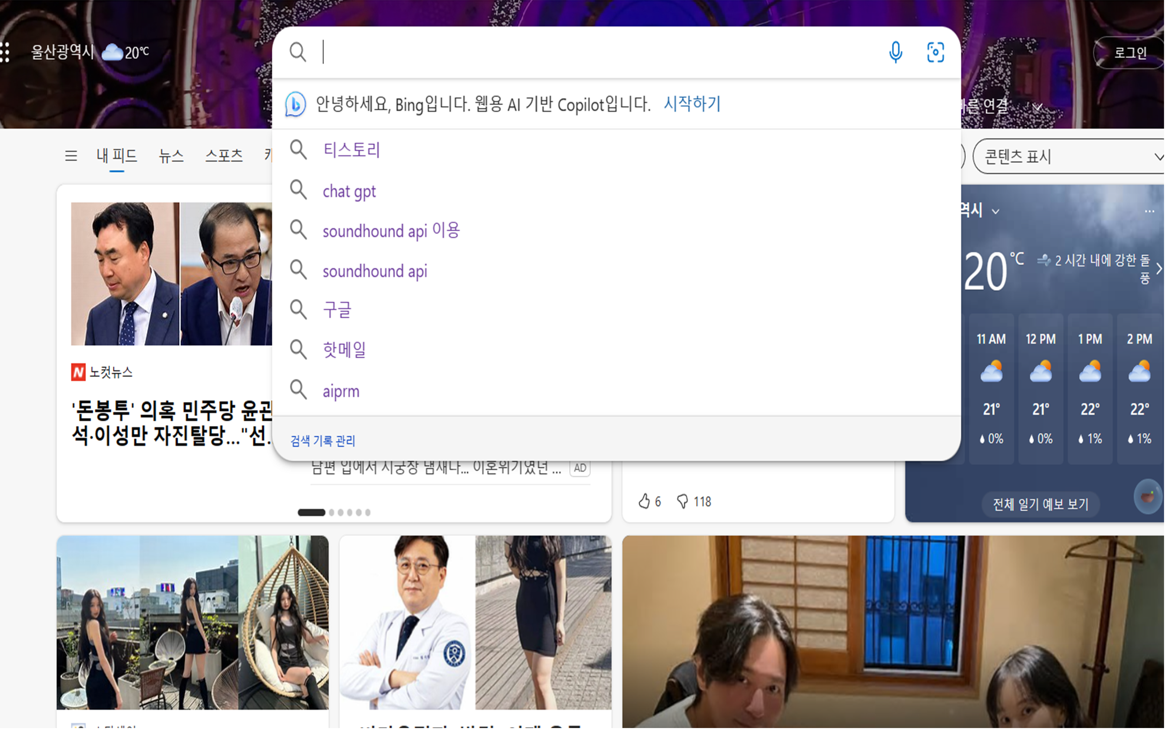
Task: Open the apps grid icon
Action: tap(5, 52)
